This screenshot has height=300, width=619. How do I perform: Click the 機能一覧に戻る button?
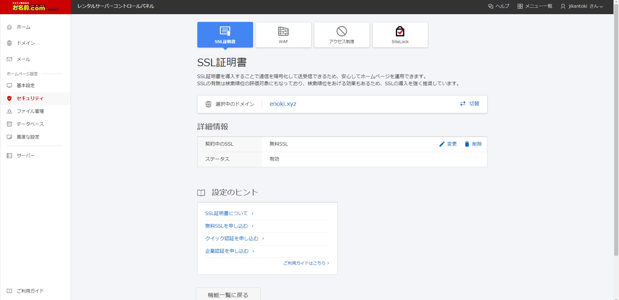pyautogui.click(x=228, y=295)
